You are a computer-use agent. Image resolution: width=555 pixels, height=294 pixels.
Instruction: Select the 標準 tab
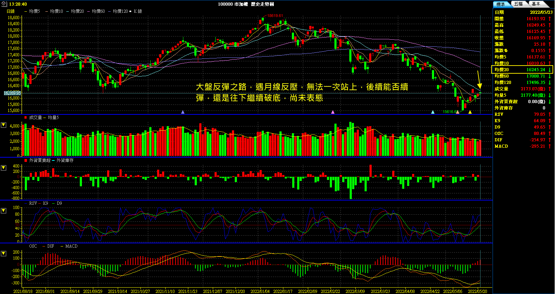(x=501, y=4)
